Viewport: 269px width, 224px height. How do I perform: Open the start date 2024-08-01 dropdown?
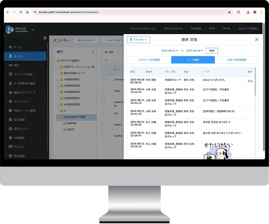(170, 51)
